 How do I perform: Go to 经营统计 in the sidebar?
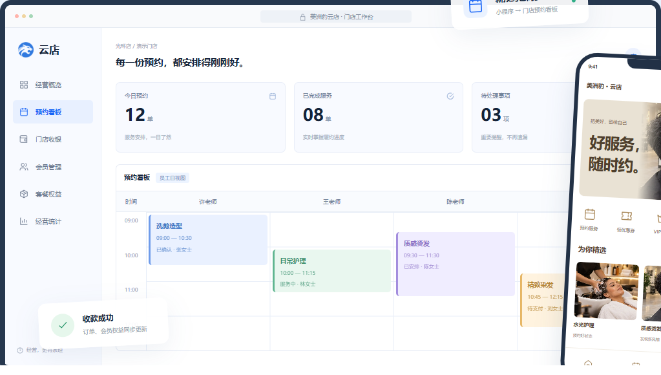tap(53, 222)
